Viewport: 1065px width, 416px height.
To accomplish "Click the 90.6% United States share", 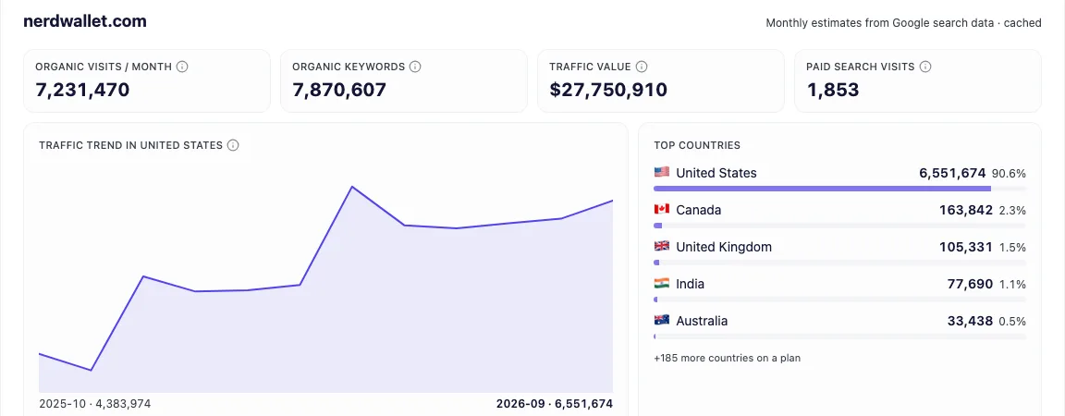I will (1009, 174).
